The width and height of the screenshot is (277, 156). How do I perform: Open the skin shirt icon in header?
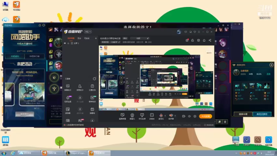click(x=195, y=32)
